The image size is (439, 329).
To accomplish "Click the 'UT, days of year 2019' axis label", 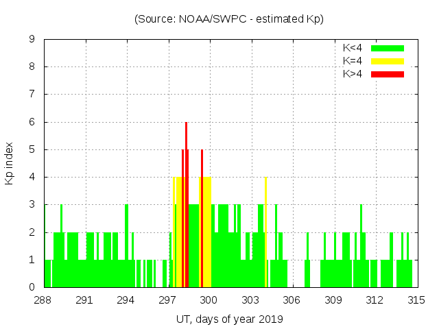I will click(x=229, y=319).
